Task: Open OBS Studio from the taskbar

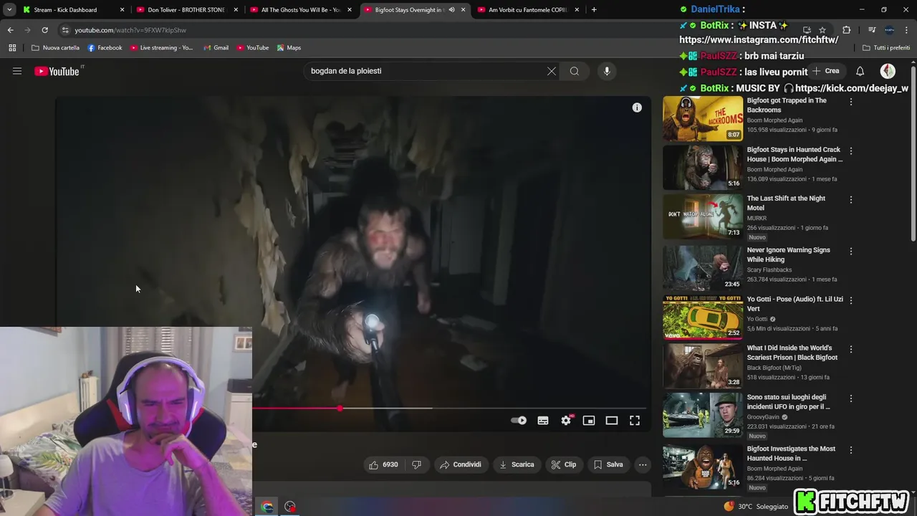Action: click(x=290, y=507)
